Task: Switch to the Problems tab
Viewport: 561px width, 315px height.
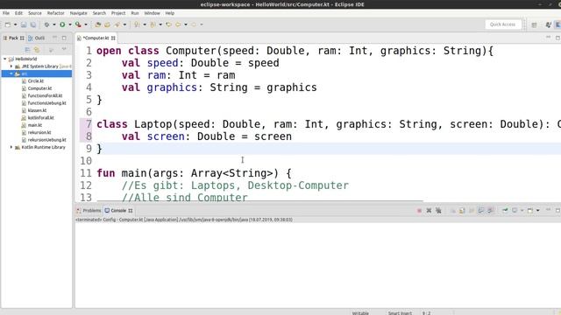Action: 89,211
